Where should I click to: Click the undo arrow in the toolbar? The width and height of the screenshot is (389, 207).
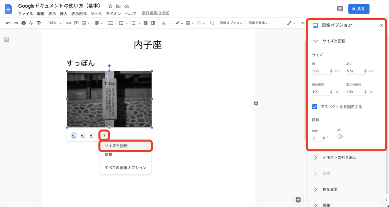(8, 23)
